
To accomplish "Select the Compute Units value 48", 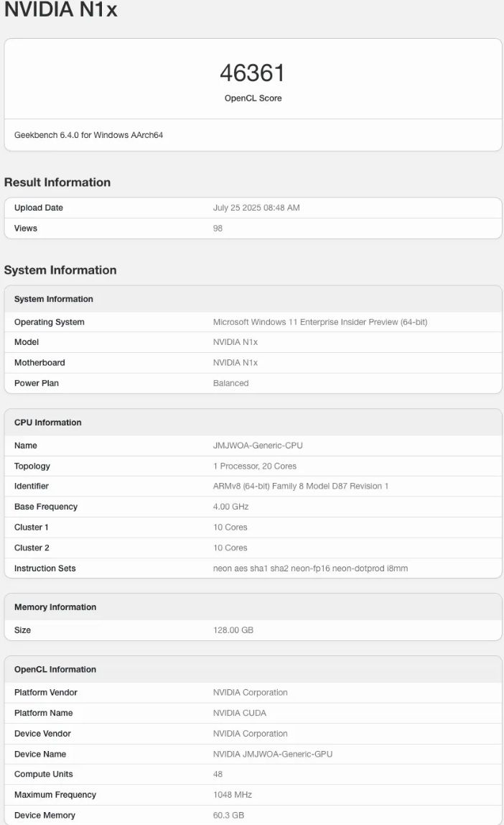I will [218, 774].
